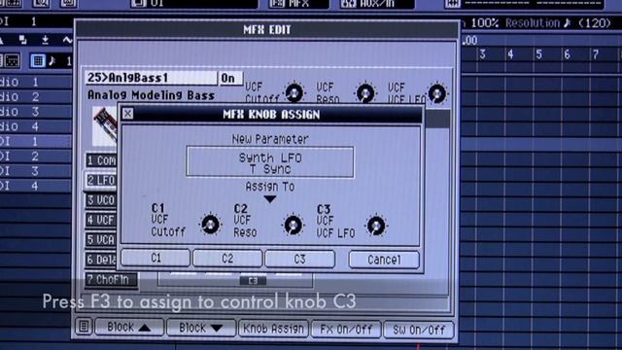Select the New Parameter field showing Synth LFO T Sync
The width and height of the screenshot is (622, 350).
click(x=270, y=162)
